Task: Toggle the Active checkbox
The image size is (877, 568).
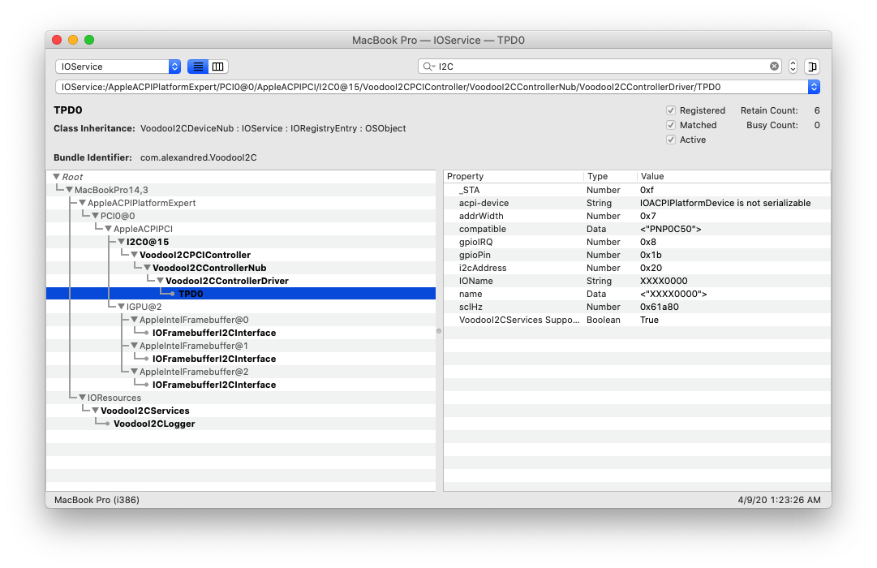Action: click(x=670, y=140)
